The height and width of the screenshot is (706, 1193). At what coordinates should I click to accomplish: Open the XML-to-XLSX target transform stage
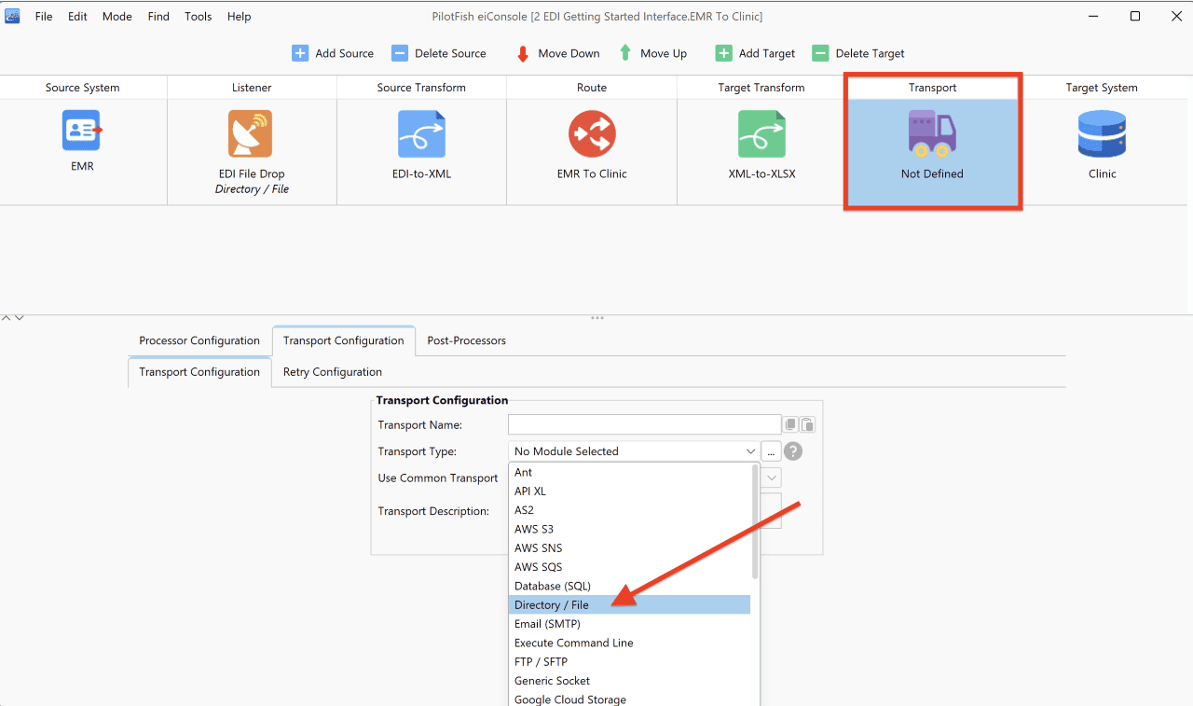(x=761, y=133)
